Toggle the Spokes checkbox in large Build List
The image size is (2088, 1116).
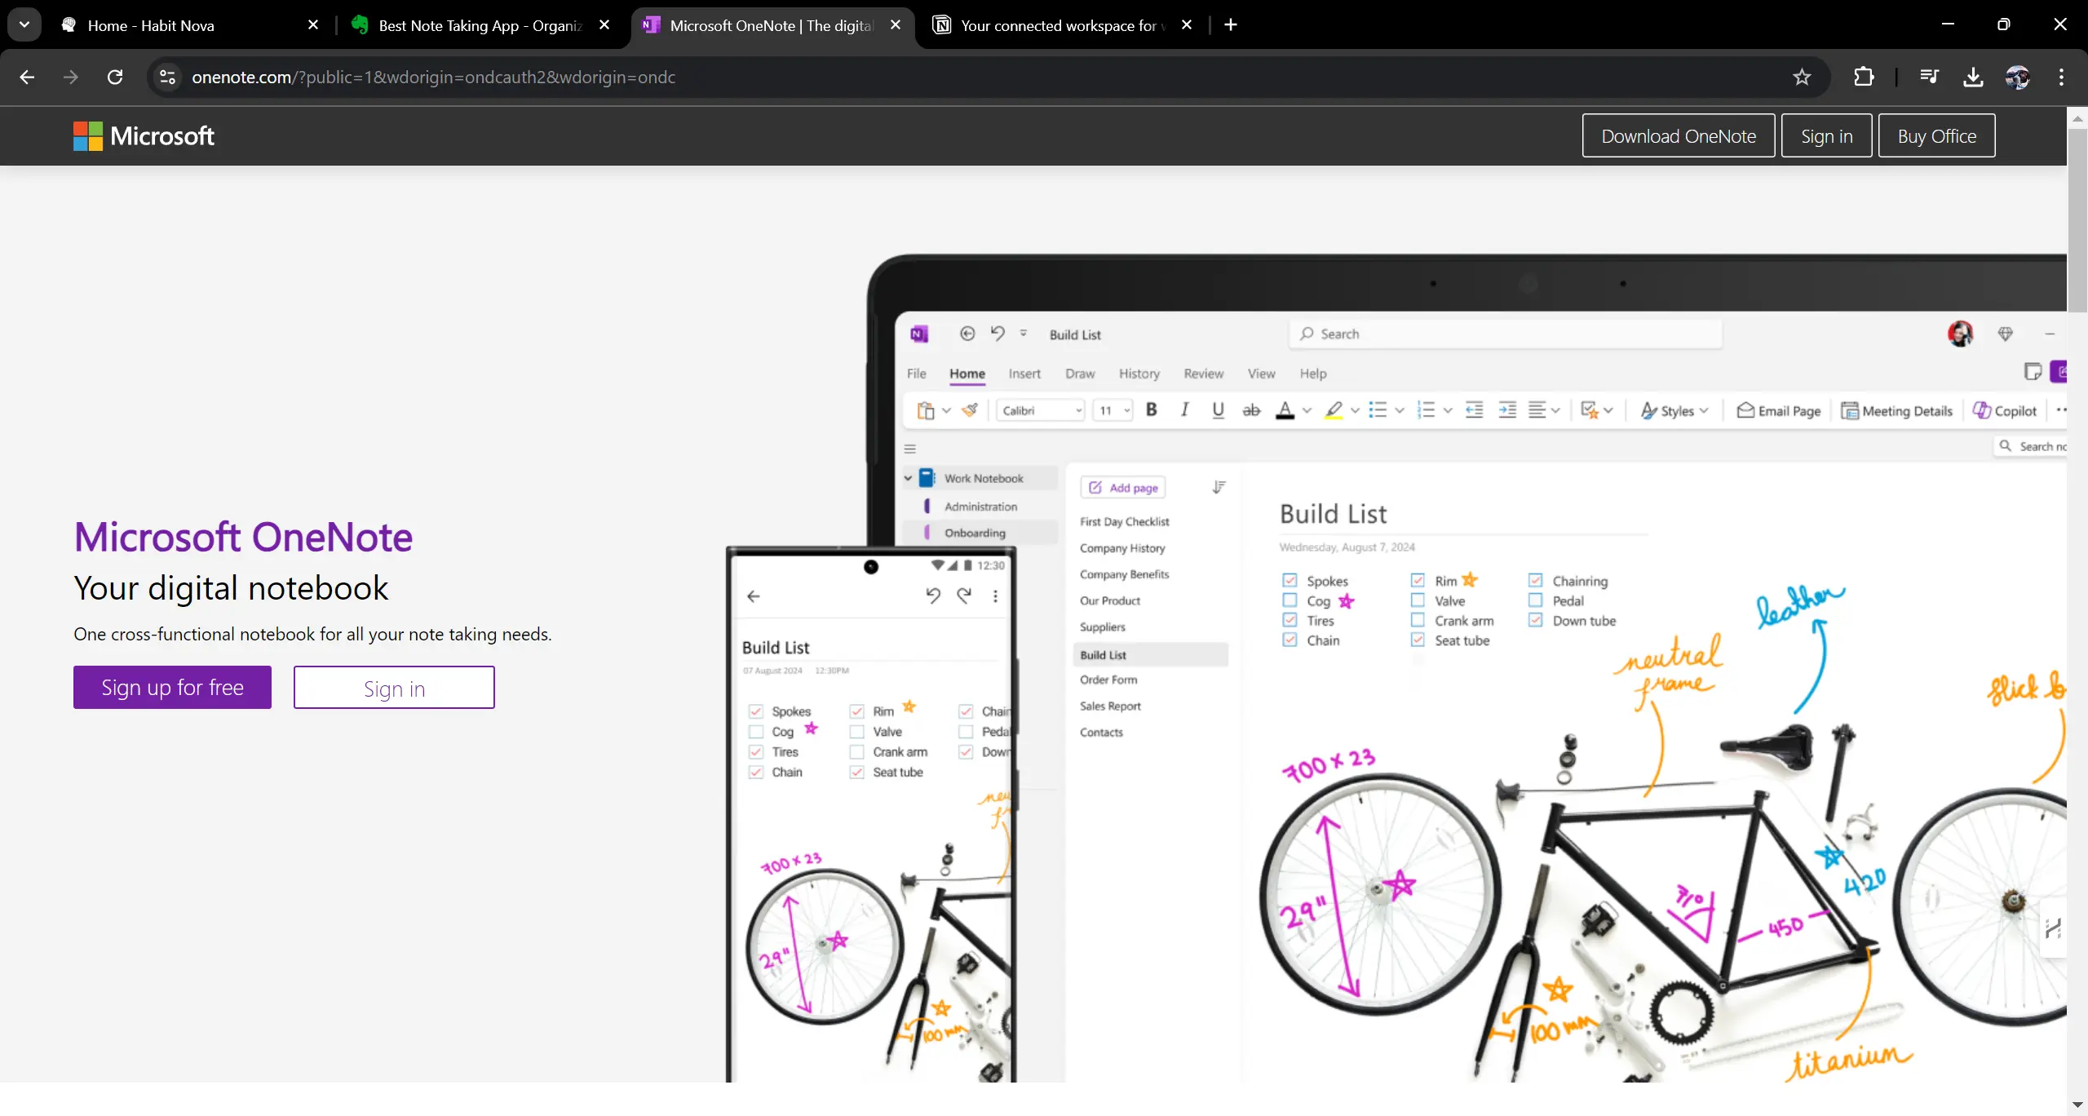point(1290,580)
